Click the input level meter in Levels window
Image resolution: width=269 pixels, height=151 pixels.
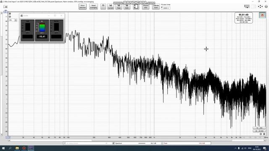tap(42, 27)
